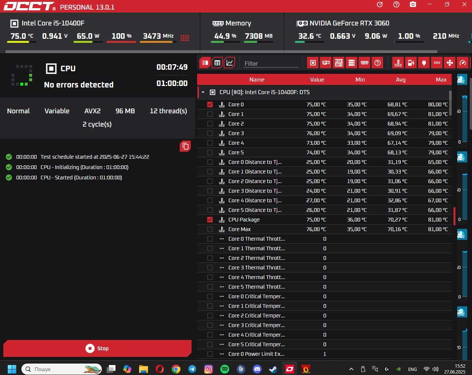Switch to the graph view mode button
The image size is (472, 375).
[230, 63]
